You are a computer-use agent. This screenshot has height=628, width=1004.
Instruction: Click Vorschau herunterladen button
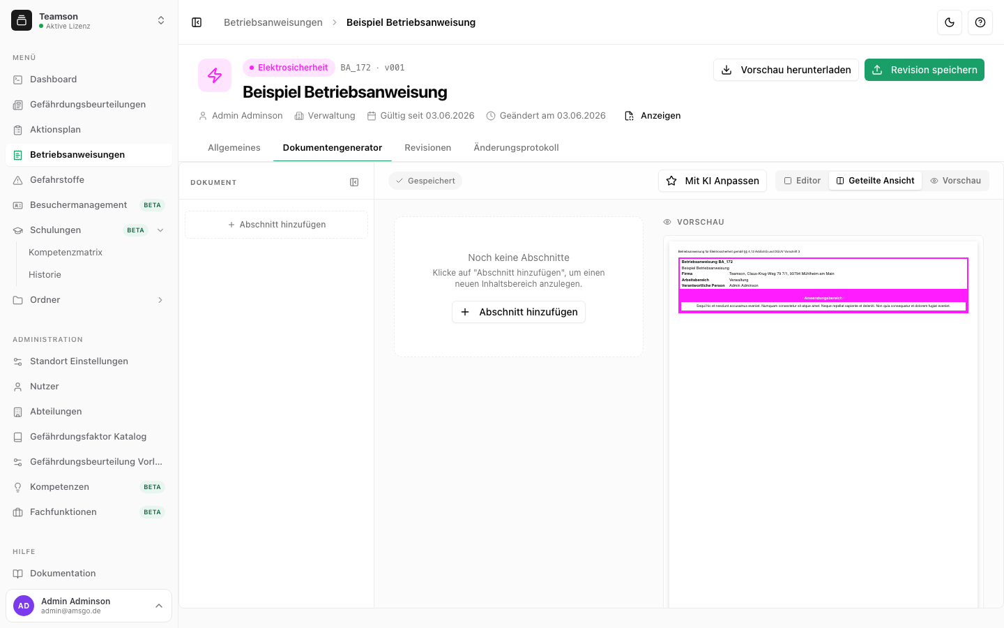point(786,70)
